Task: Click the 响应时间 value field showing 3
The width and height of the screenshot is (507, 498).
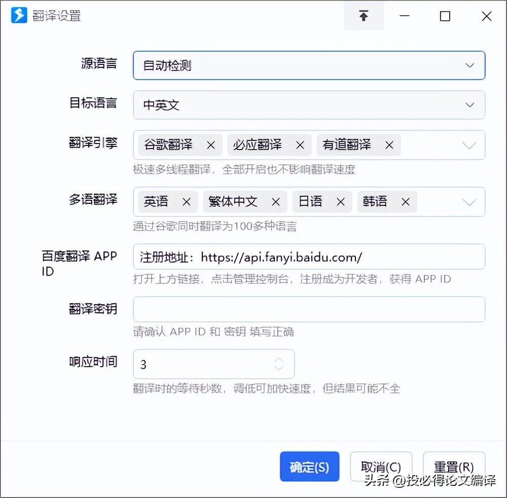Action: 214,364
